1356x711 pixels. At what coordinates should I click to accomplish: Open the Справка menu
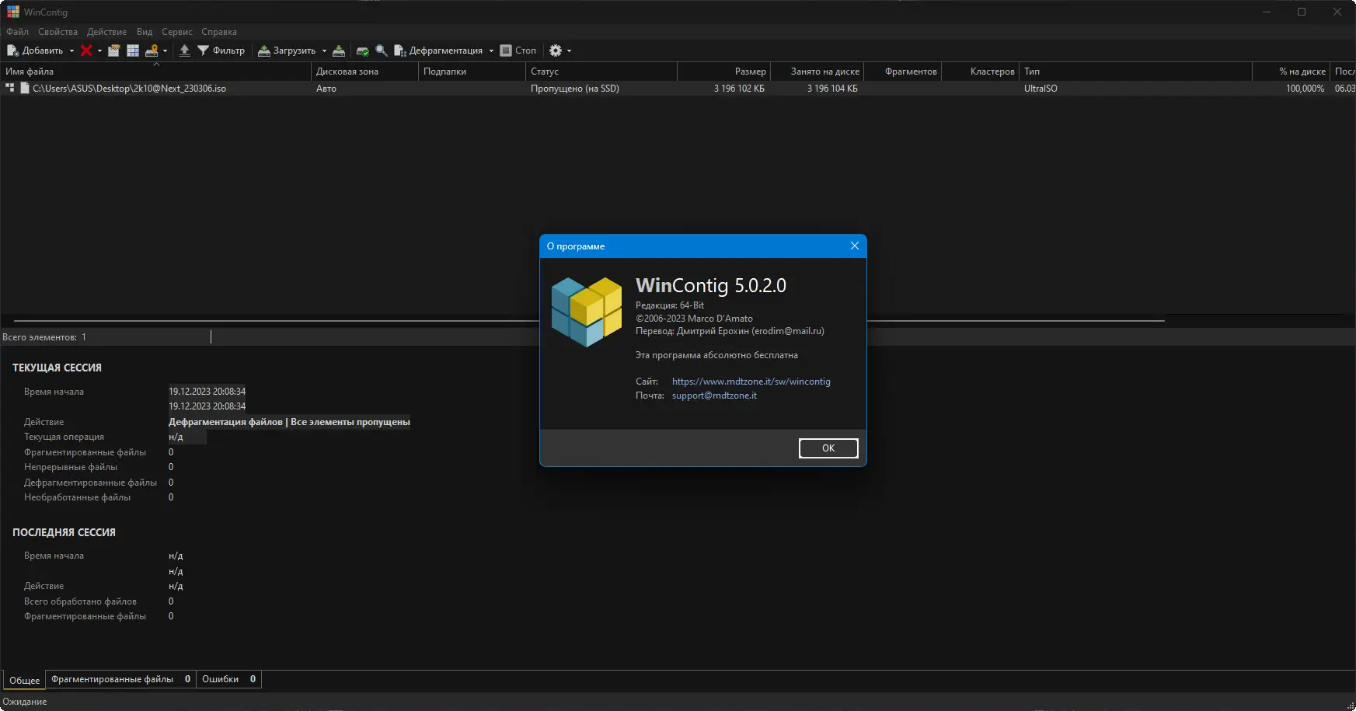219,32
